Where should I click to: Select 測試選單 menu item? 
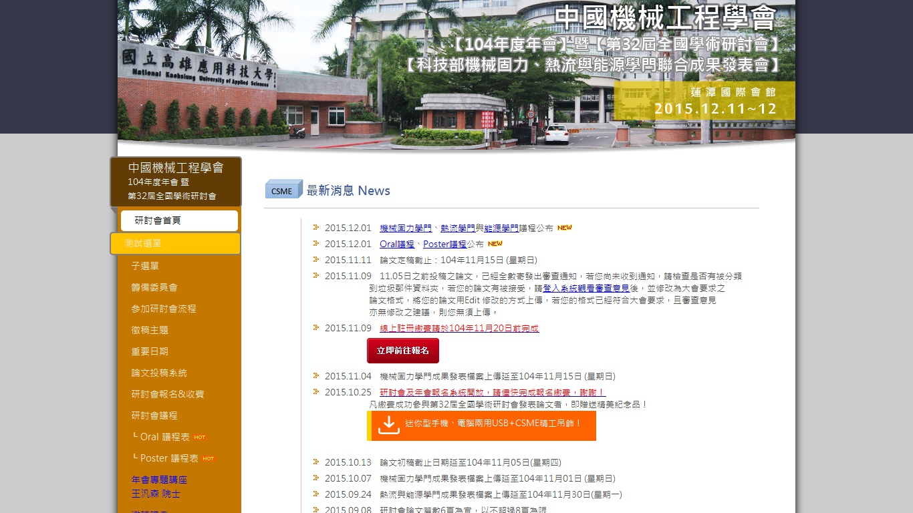(x=175, y=243)
